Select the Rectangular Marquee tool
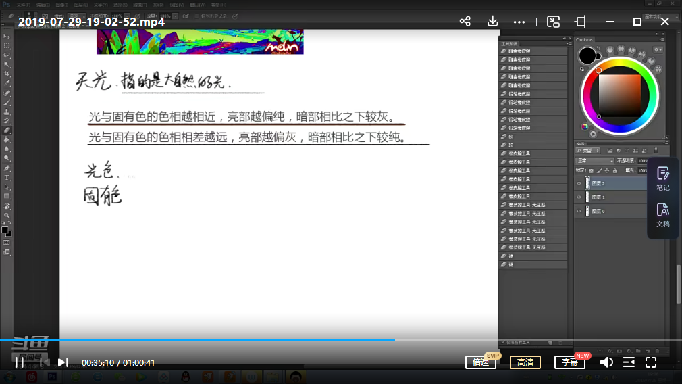The image size is (682, 384). pos(7,46)
